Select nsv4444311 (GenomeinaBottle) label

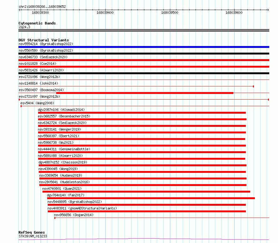point(64,149)
